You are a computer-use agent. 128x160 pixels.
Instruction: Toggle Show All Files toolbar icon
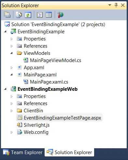coord(19,15)
